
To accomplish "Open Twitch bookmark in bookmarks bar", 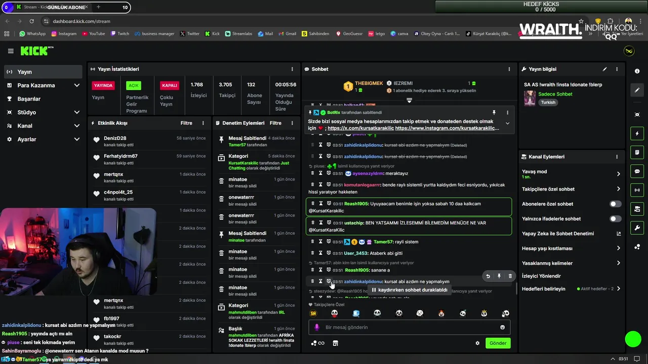I will coord(119,34).
